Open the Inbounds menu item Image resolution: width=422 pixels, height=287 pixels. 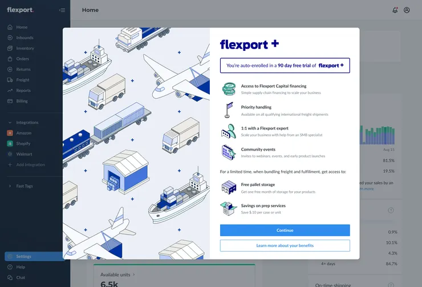click(25, 38)
